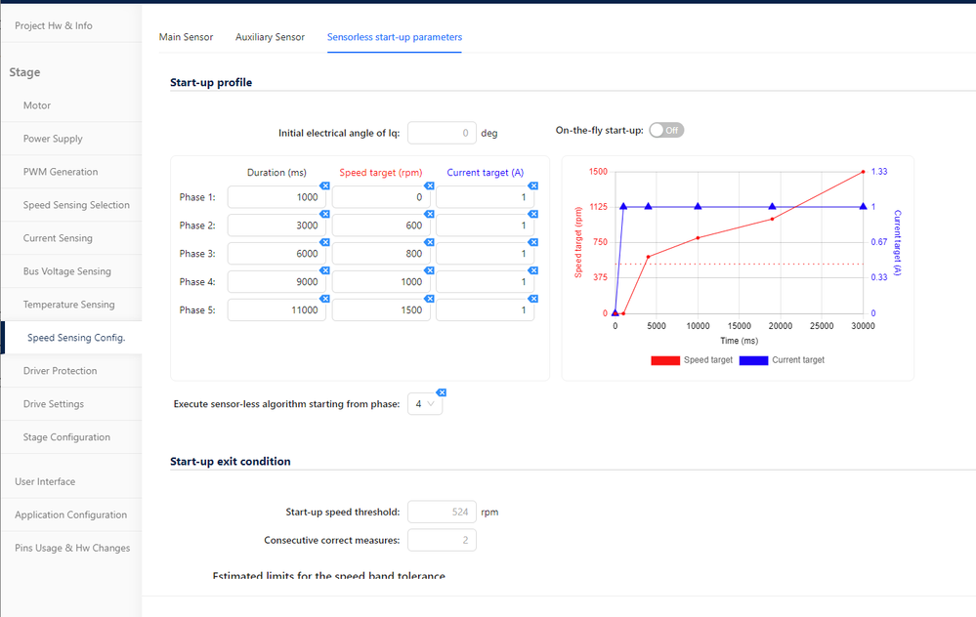This screenshot has height=617, width=976.
Task: Reset Phase 1 duration with its blue icon
Action: tap(324, 185)
